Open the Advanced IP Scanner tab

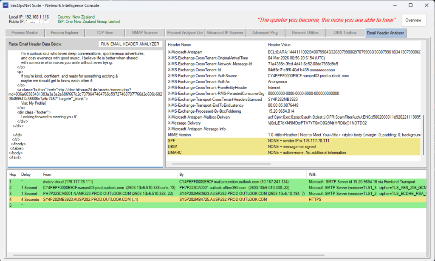pyautogui.click(x=225, y=33)
